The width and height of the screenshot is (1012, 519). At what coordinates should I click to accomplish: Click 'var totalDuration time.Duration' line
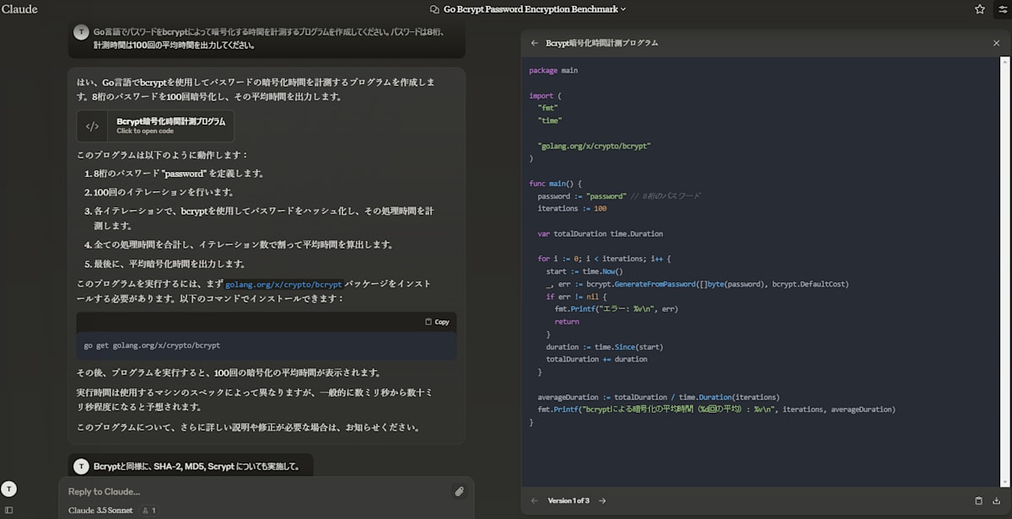tap(600, 233)
